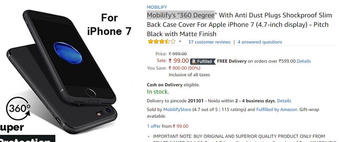Open pincode delivery Details link
Image resolution: width=339 pixels, height=142 pixels.
[284, 101]
